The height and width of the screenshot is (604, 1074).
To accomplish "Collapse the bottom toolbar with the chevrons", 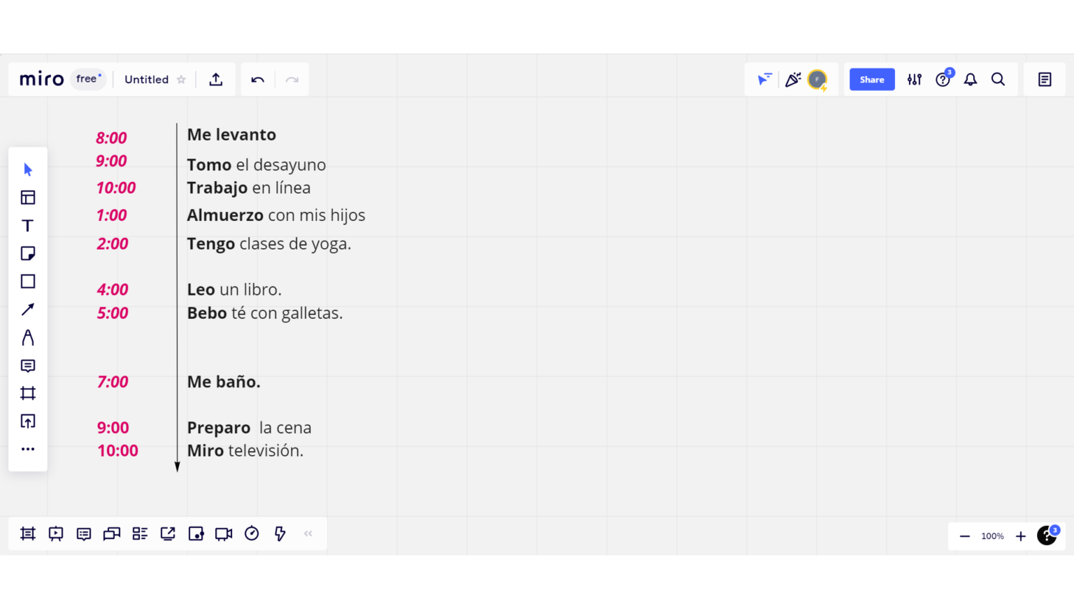I will tap(308, 533).
